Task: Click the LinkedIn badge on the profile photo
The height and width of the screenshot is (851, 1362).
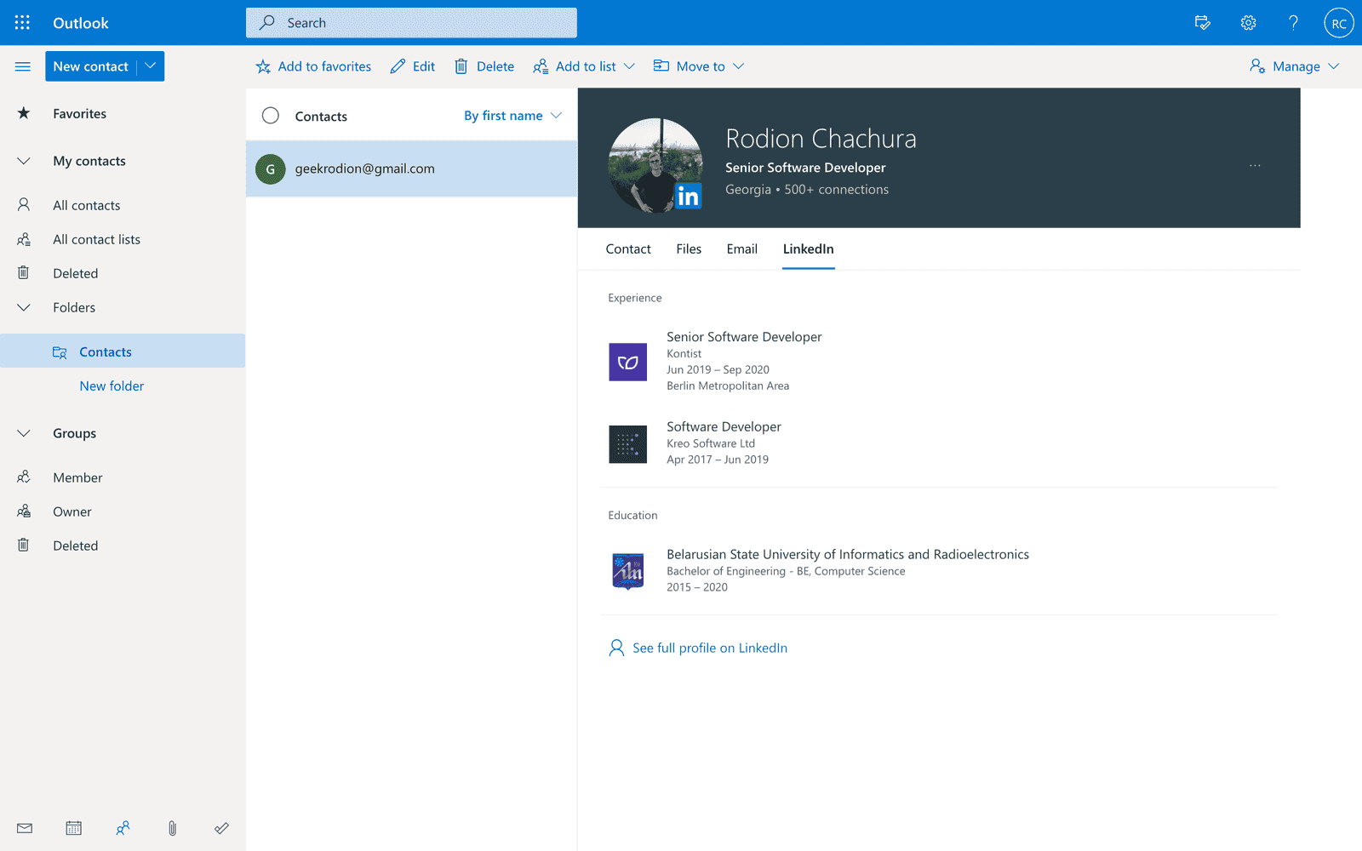Action: 689,197
